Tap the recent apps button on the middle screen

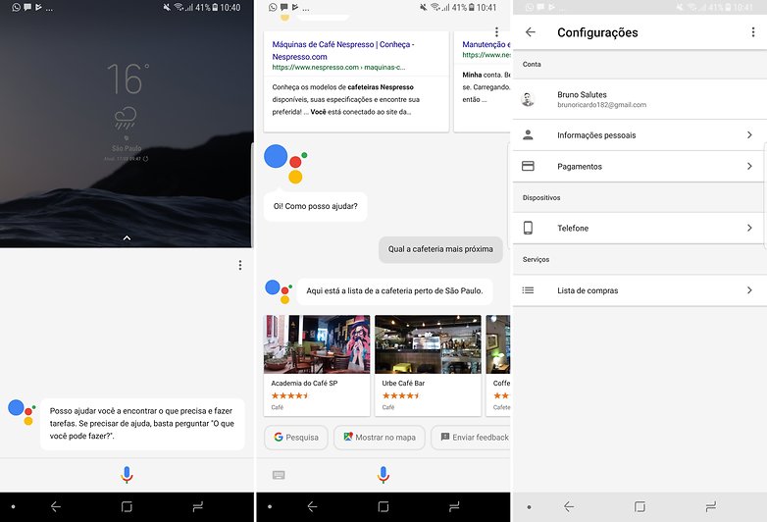(x=454, y=507)
